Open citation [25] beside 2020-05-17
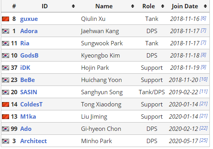This screenshot has height=149, width=213. coord(204,140)
